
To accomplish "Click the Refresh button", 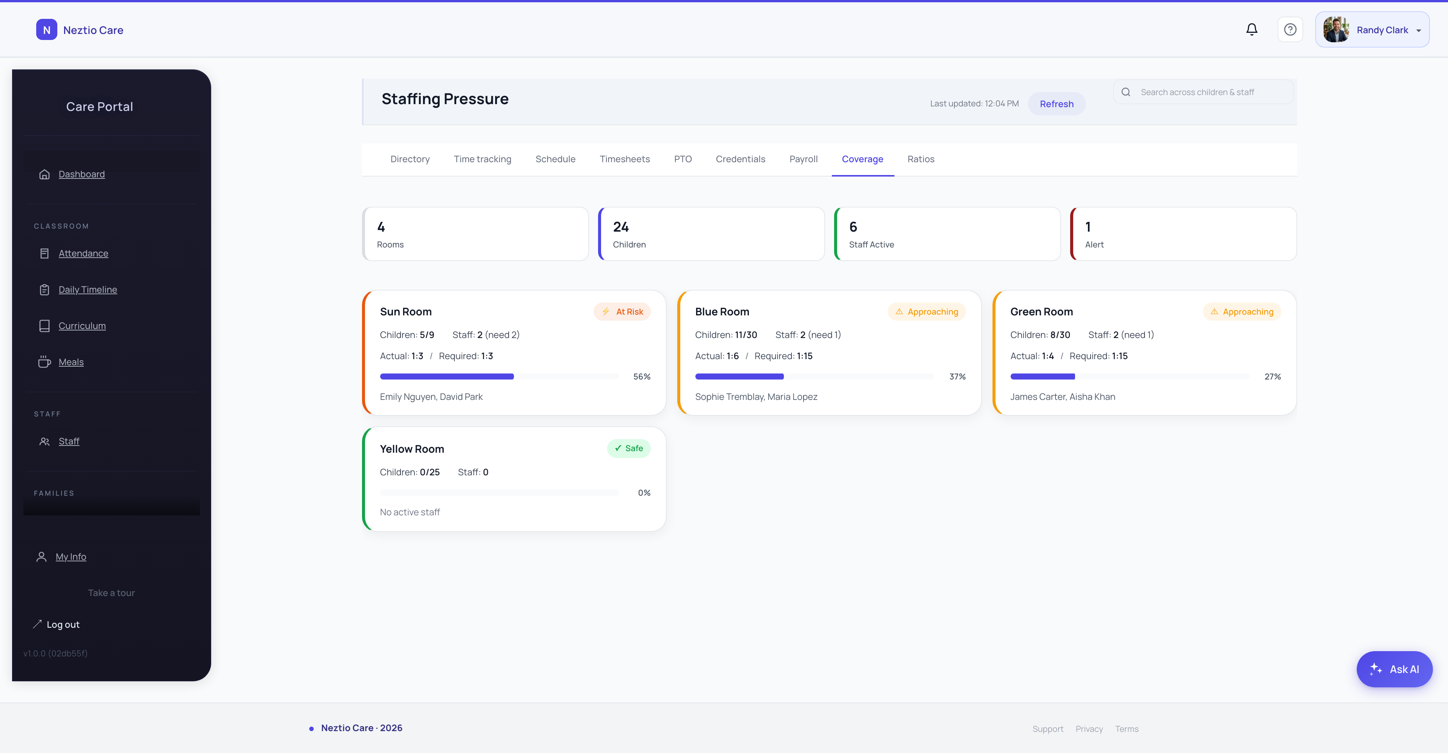I will [x=1056, y=103].
